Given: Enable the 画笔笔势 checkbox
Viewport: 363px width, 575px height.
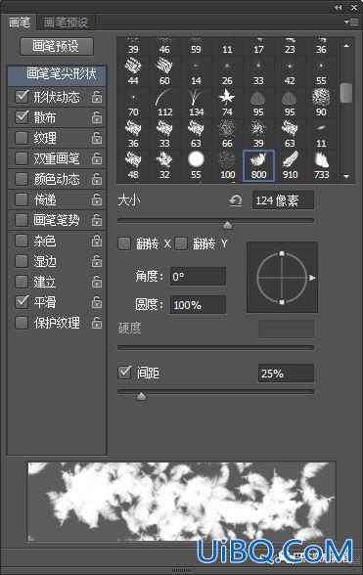Looking at the screenshot, I should [22, 220].
